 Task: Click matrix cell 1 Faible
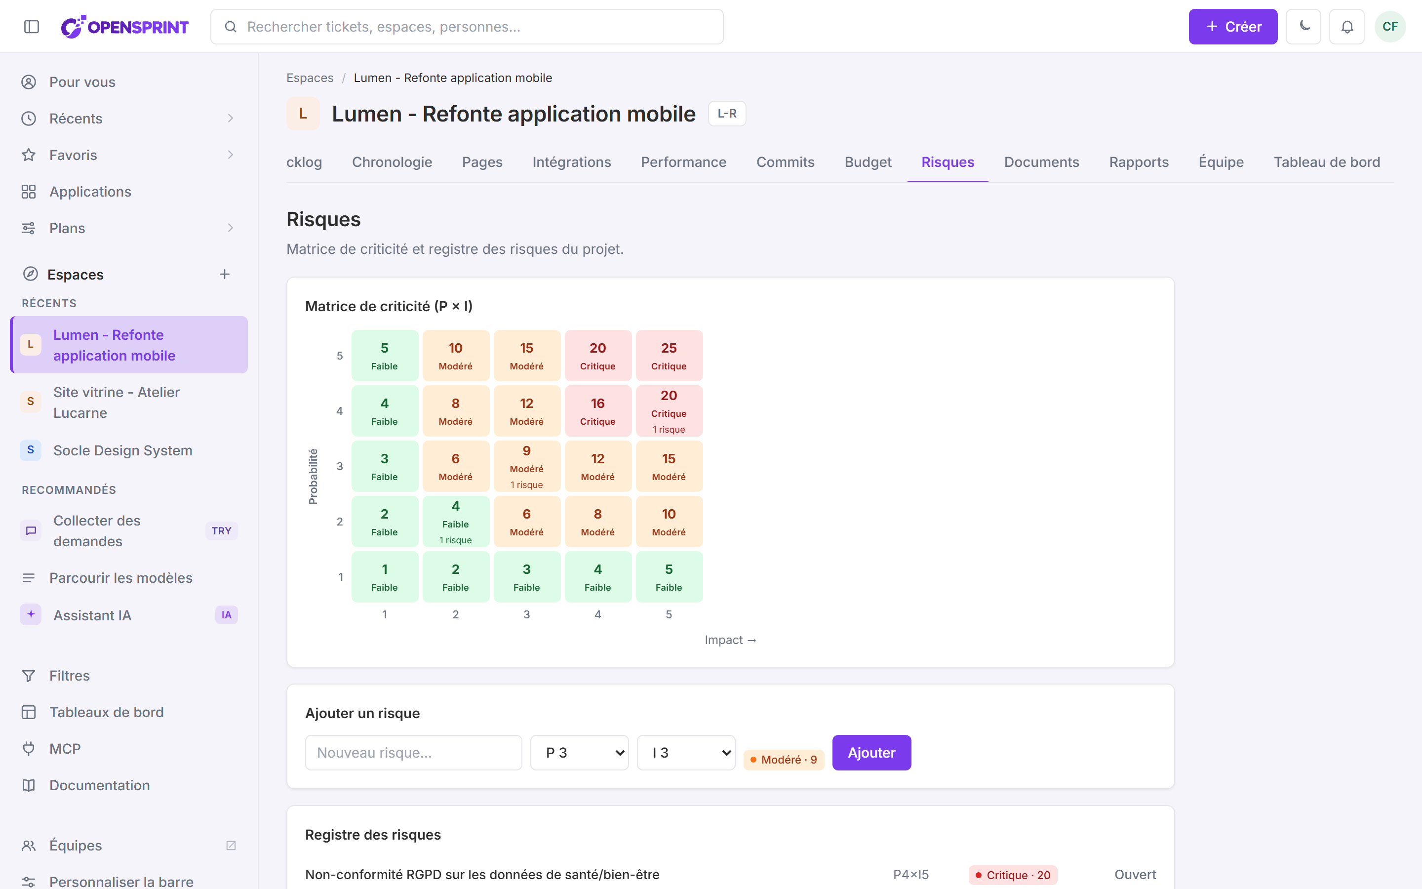coord(384,577)
